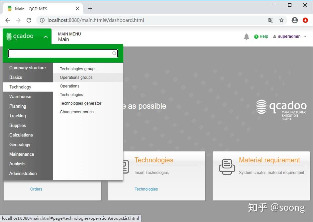Click the Google Translate icon in the address bar
The height and width of the screenshot is (222, 313).
tap(270, 20)
